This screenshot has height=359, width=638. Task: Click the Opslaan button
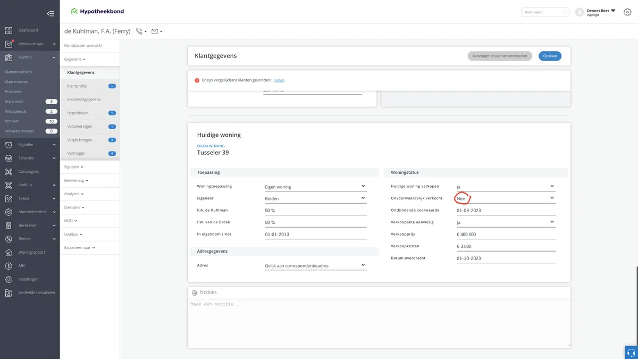point(550,56)
